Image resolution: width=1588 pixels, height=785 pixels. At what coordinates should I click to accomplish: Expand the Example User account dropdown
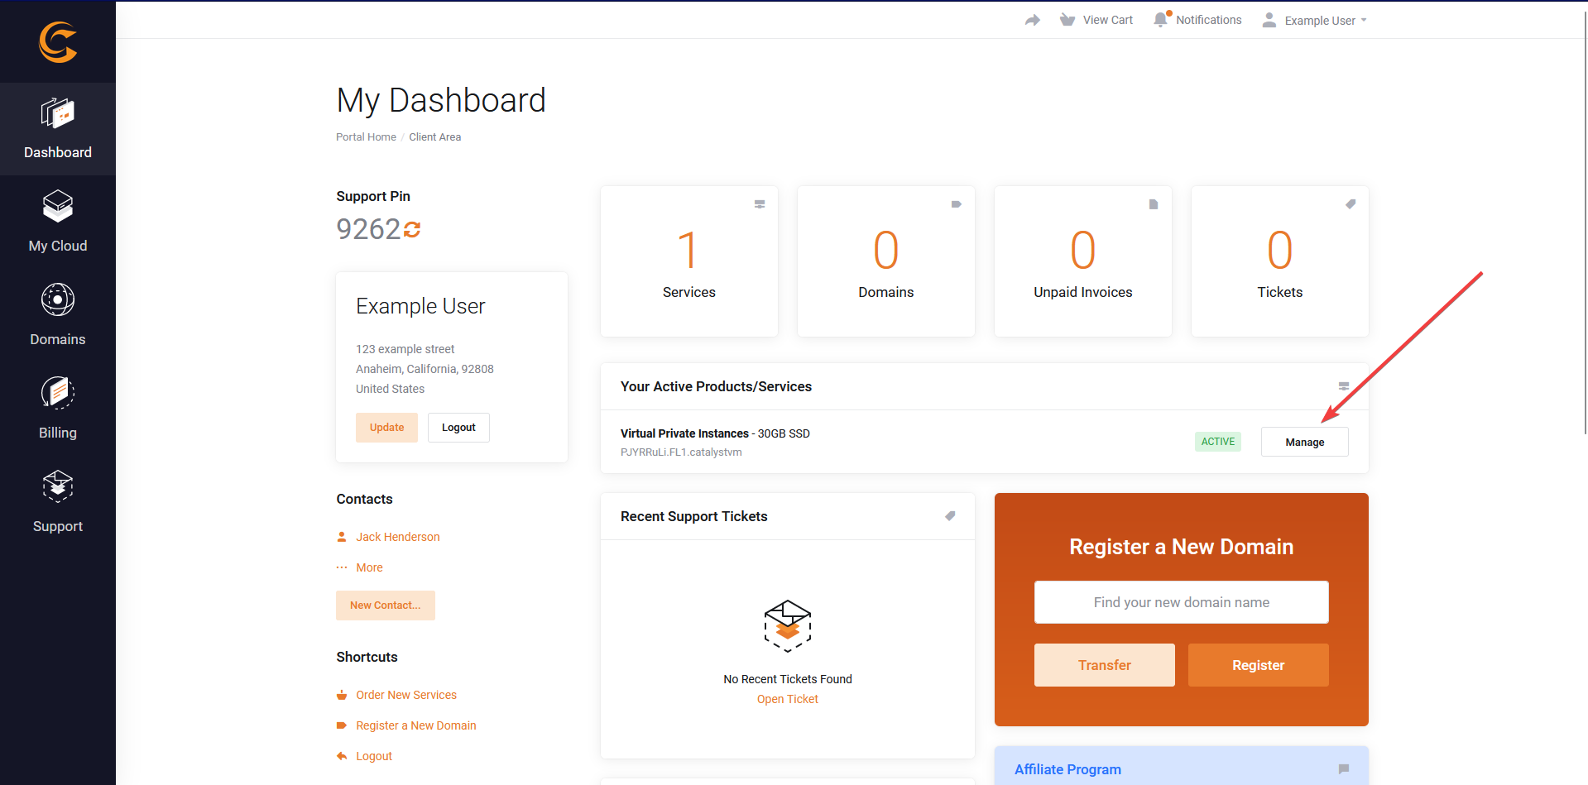click(x=1315, y=21)
